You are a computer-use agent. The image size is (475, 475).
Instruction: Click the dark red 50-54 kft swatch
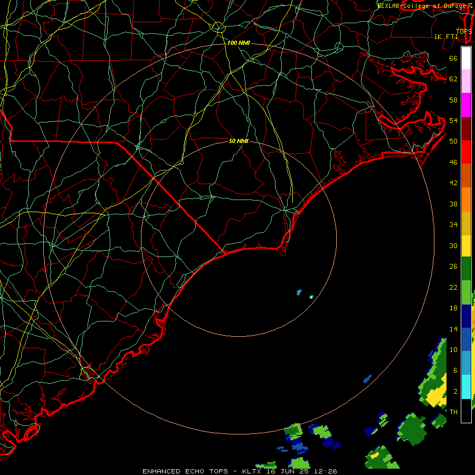pyautogui.click(x=466, y=129)
